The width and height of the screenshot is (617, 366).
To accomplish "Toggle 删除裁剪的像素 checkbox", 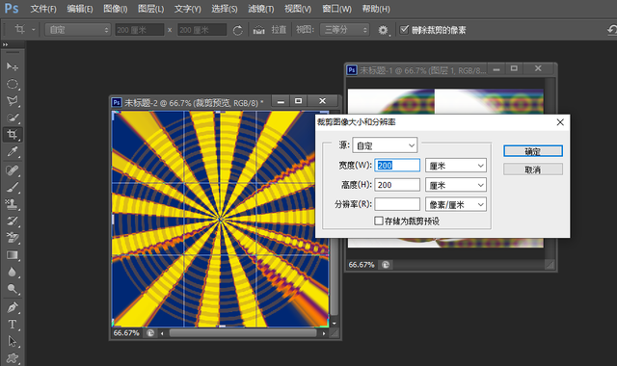I will [404, 30].
